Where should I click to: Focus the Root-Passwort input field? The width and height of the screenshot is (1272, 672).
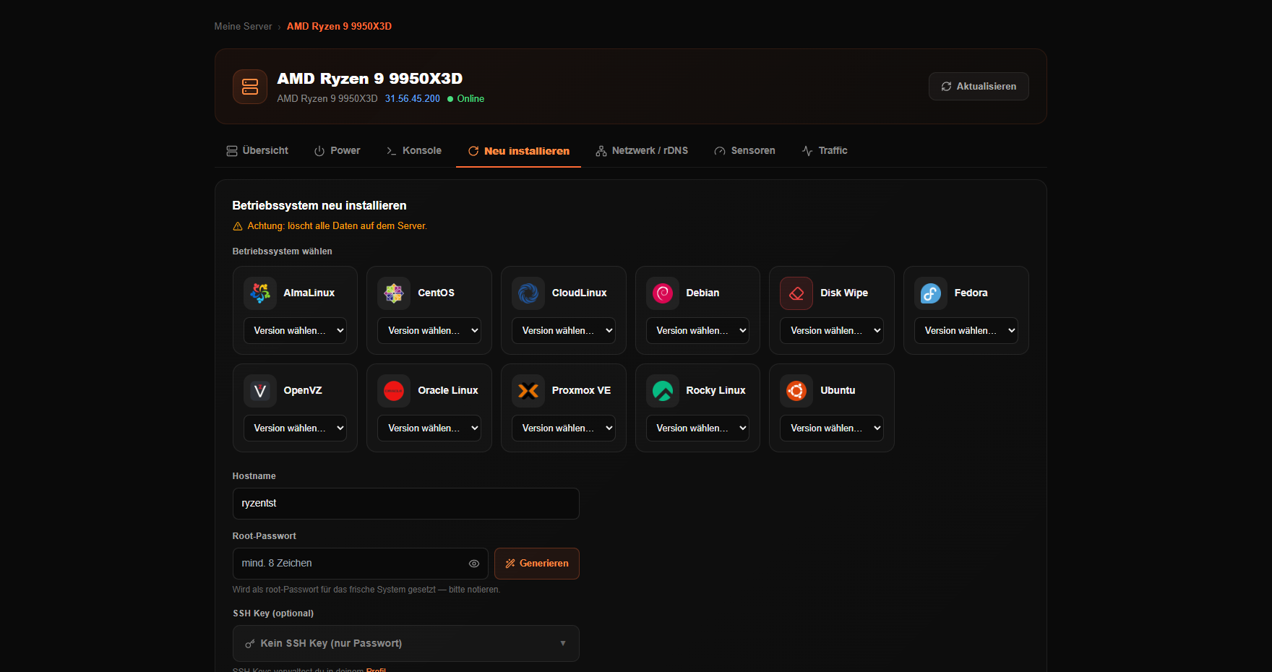tap(361, 564)
